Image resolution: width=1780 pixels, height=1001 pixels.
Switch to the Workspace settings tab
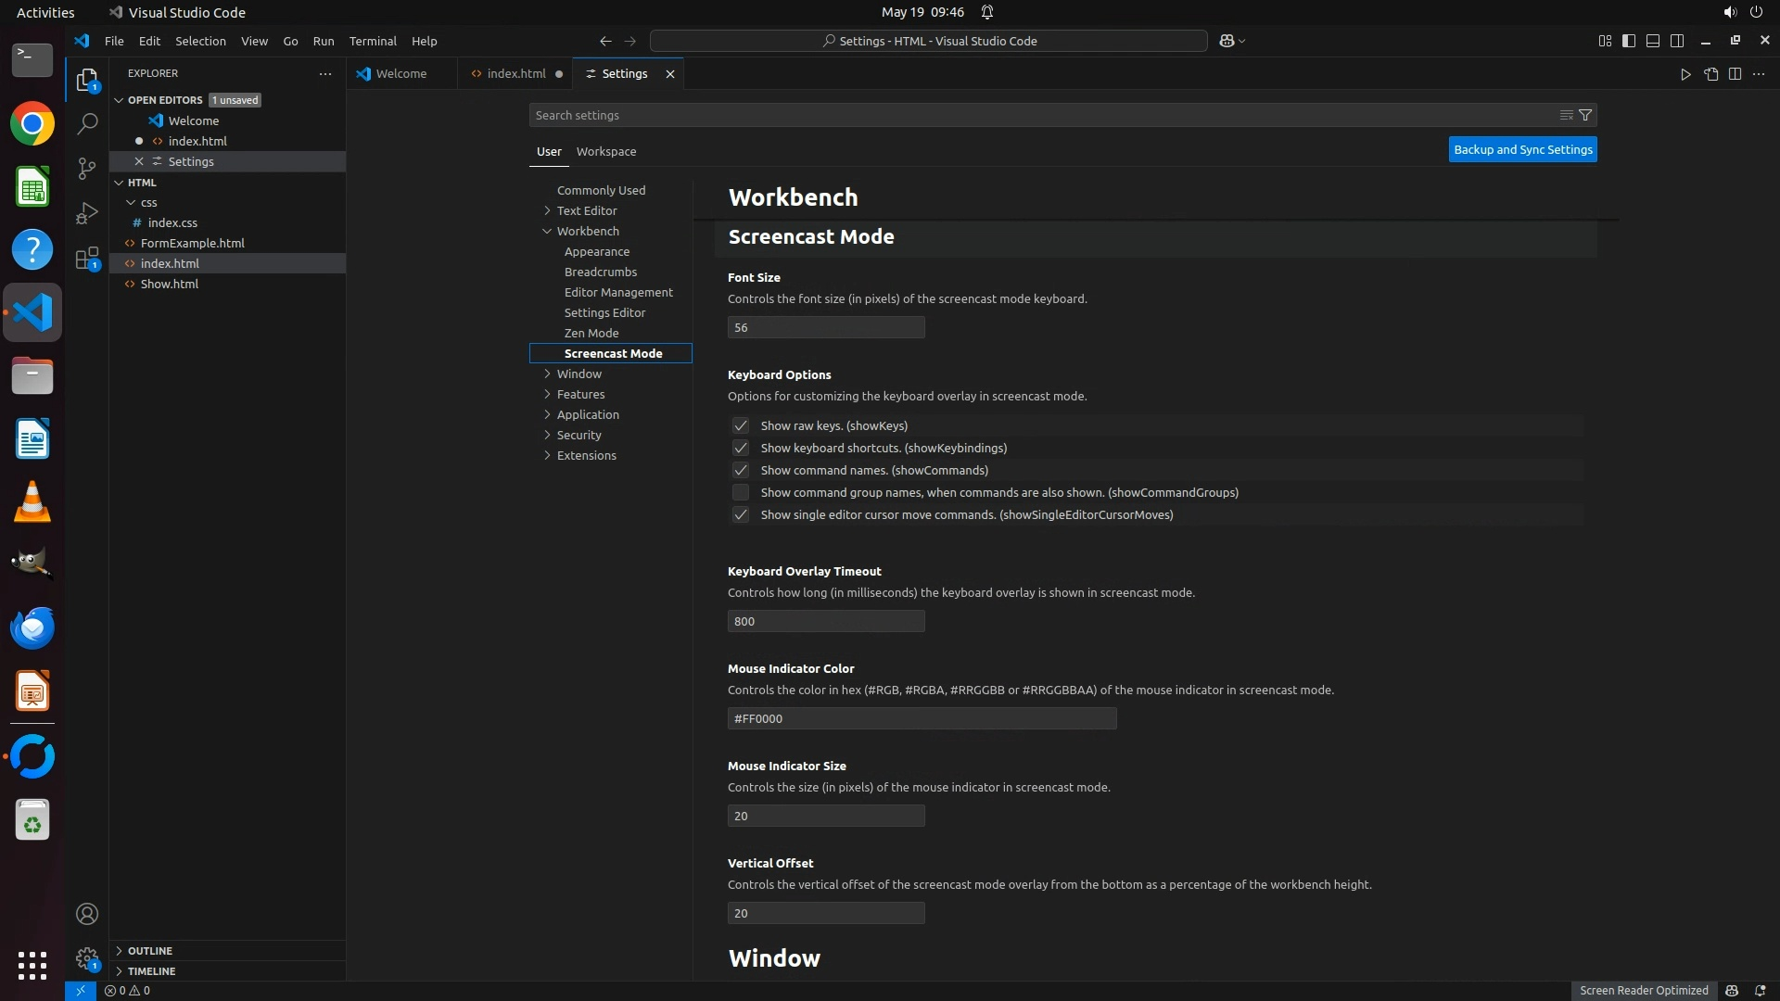(605, 151)
